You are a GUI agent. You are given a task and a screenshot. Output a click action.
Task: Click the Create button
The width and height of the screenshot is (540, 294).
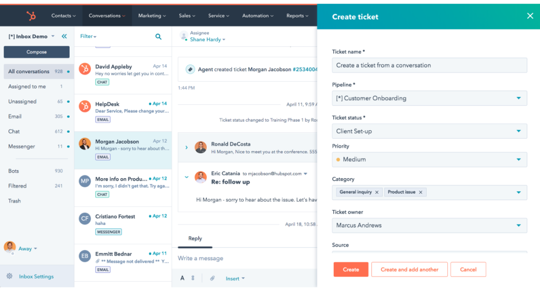coord(351,270)
